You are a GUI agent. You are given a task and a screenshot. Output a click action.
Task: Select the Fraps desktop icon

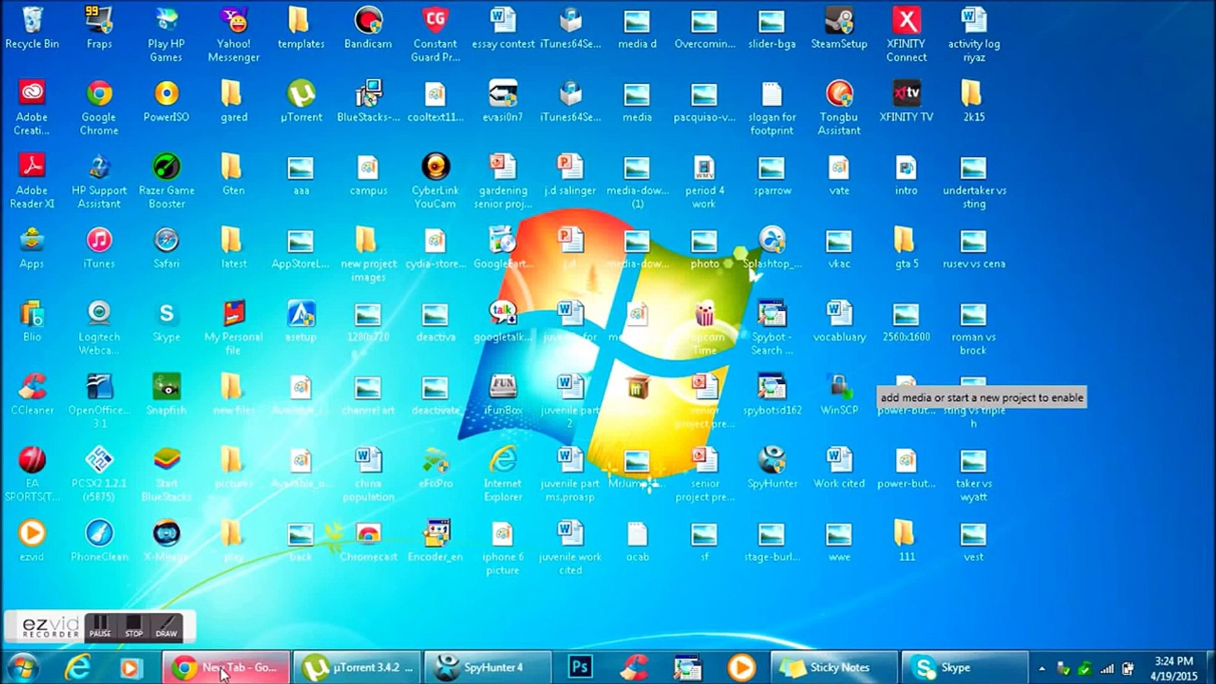click(x=99, y=28)
